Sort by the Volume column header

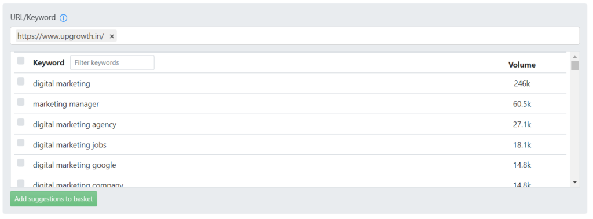click(x=522, y=65)
